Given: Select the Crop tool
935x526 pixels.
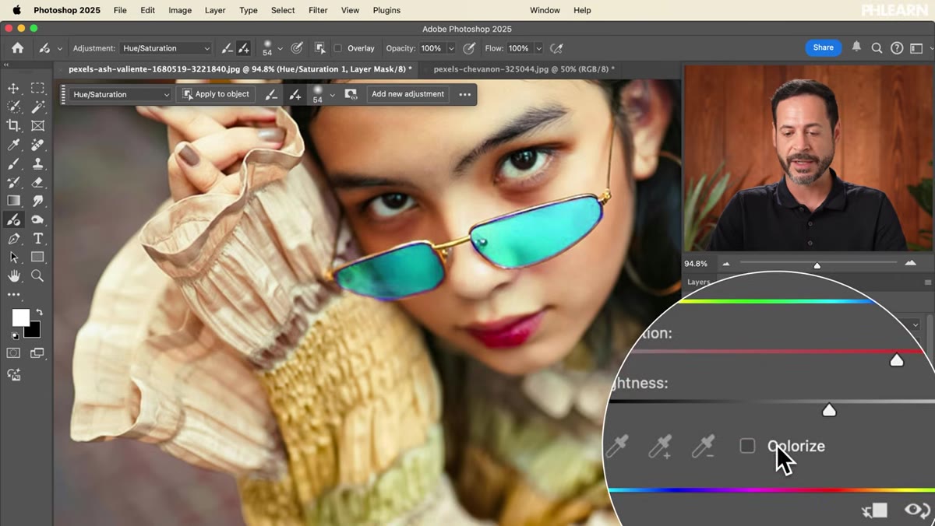Looking at the screenshot, I should click(x=13, y=125).
